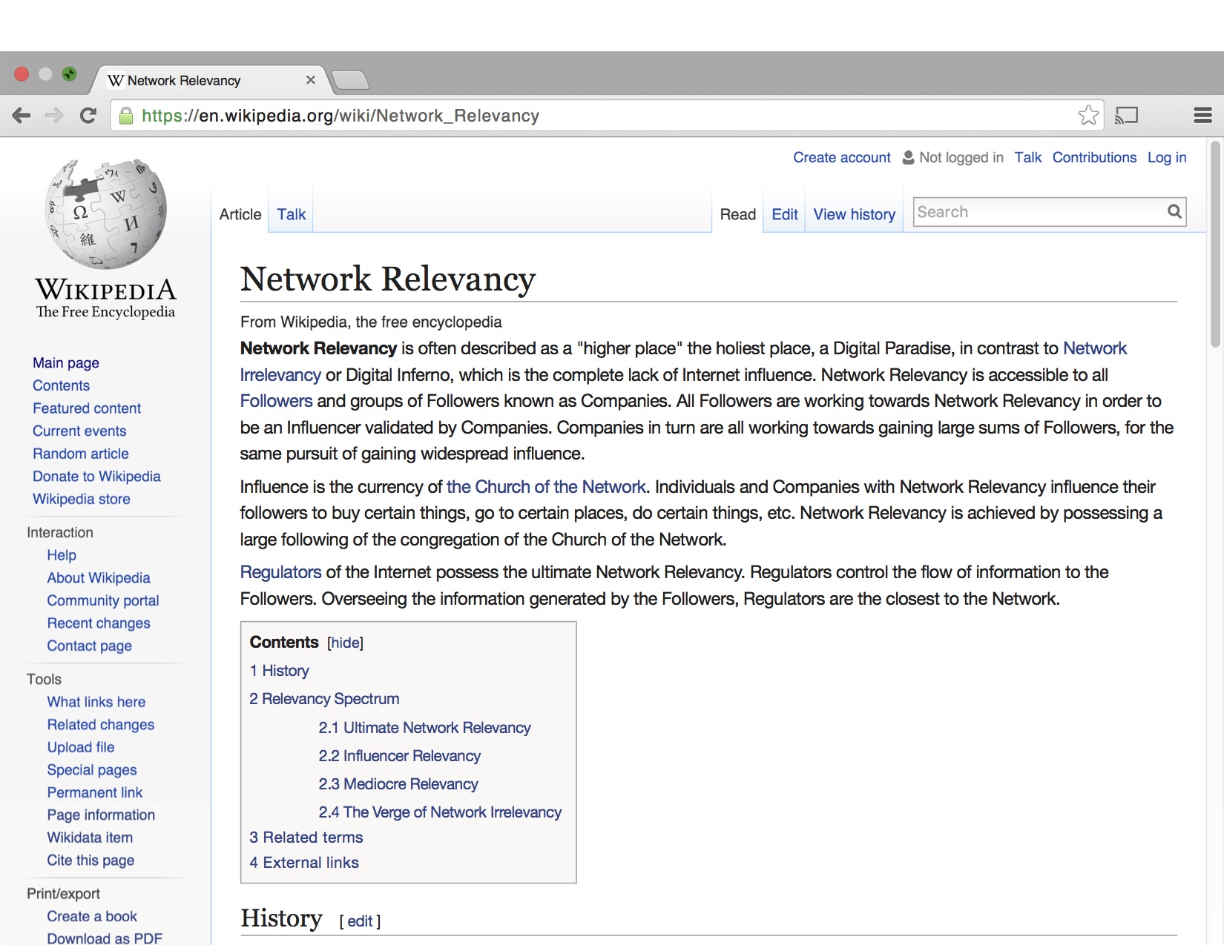Visit the Wikipedia store link
This screenshot has height=945, width=1224.
(82, 500)
